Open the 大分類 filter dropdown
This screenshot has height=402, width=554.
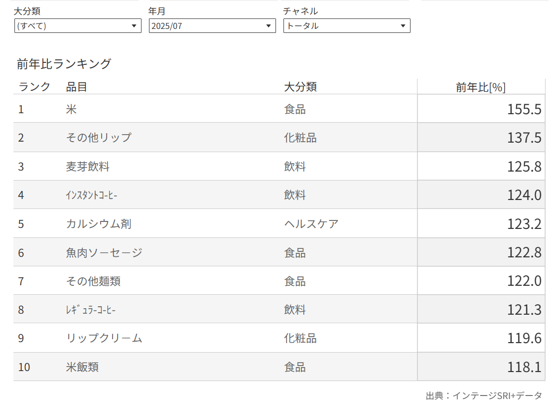click(78, 26)
